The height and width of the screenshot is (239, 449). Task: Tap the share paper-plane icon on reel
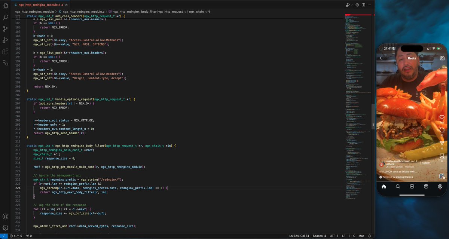tap(442, 143)
